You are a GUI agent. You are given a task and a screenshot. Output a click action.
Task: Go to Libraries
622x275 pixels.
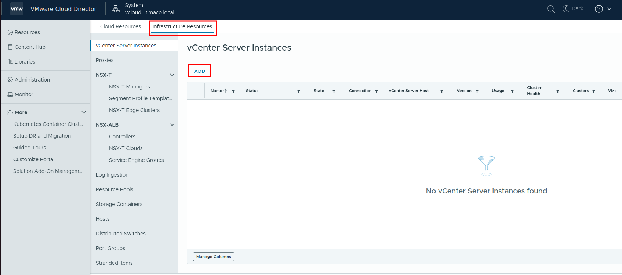25,62
